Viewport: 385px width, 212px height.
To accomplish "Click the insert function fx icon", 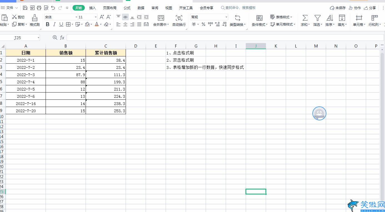I will click(x=62, y=38).
